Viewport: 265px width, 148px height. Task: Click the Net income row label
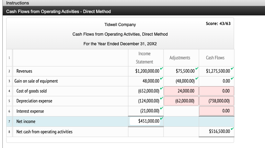tap(26, 122)
